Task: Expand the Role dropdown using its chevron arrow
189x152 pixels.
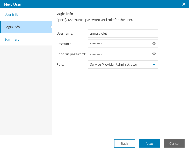Action: coord(154,64)
